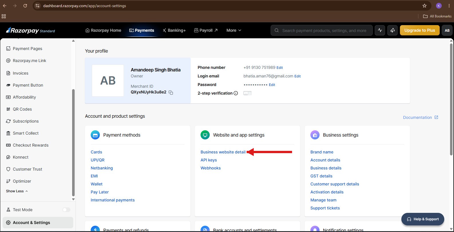This screenshot has height=232, width=454.
Task: Open Webhooks link
Action: point(211,168)
